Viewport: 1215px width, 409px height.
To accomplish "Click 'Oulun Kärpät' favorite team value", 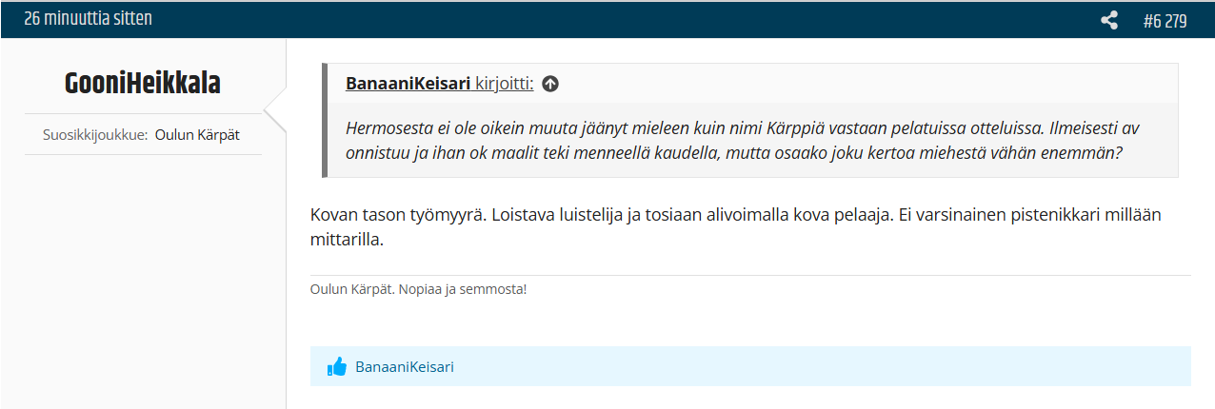I will click(x=199, y=135).
